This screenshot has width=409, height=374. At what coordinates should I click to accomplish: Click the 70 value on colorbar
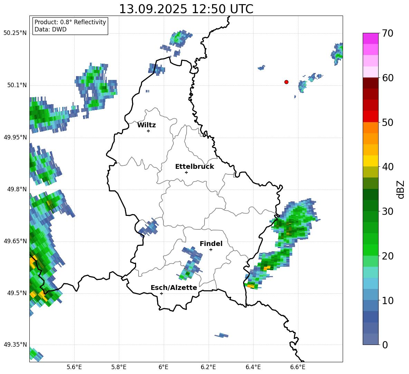387,34
